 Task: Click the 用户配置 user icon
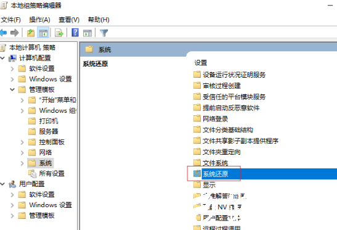pos(12,184)
